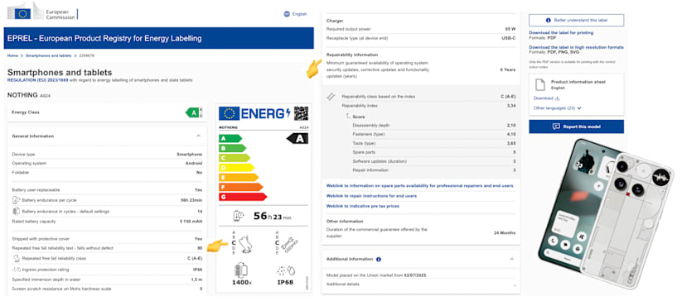Click Download the label for printing
Viewport: 687px width, 301px height.
point(561,33)
